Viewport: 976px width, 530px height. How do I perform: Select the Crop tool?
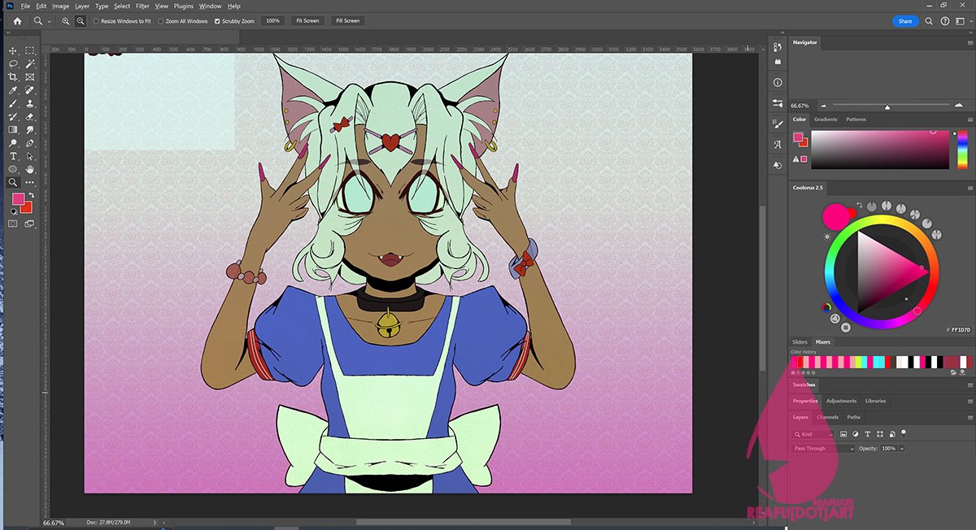(13, 76)
